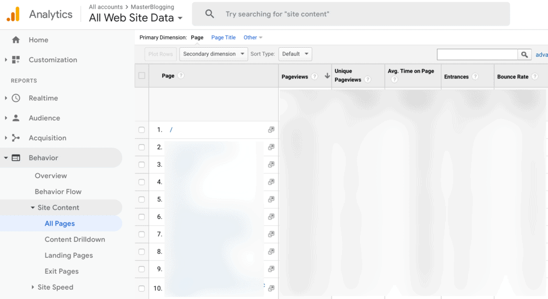Image resolution: width=548 pixels, height=299 pixels.
Task: Open row 6 page in new window icon
Action: [271, 217]
